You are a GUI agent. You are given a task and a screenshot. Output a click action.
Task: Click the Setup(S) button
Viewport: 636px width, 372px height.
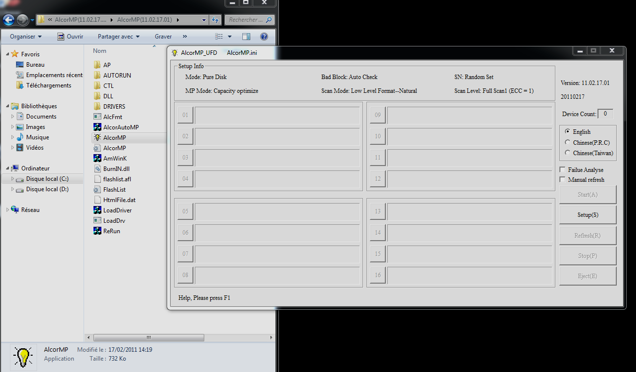[588, 215]
